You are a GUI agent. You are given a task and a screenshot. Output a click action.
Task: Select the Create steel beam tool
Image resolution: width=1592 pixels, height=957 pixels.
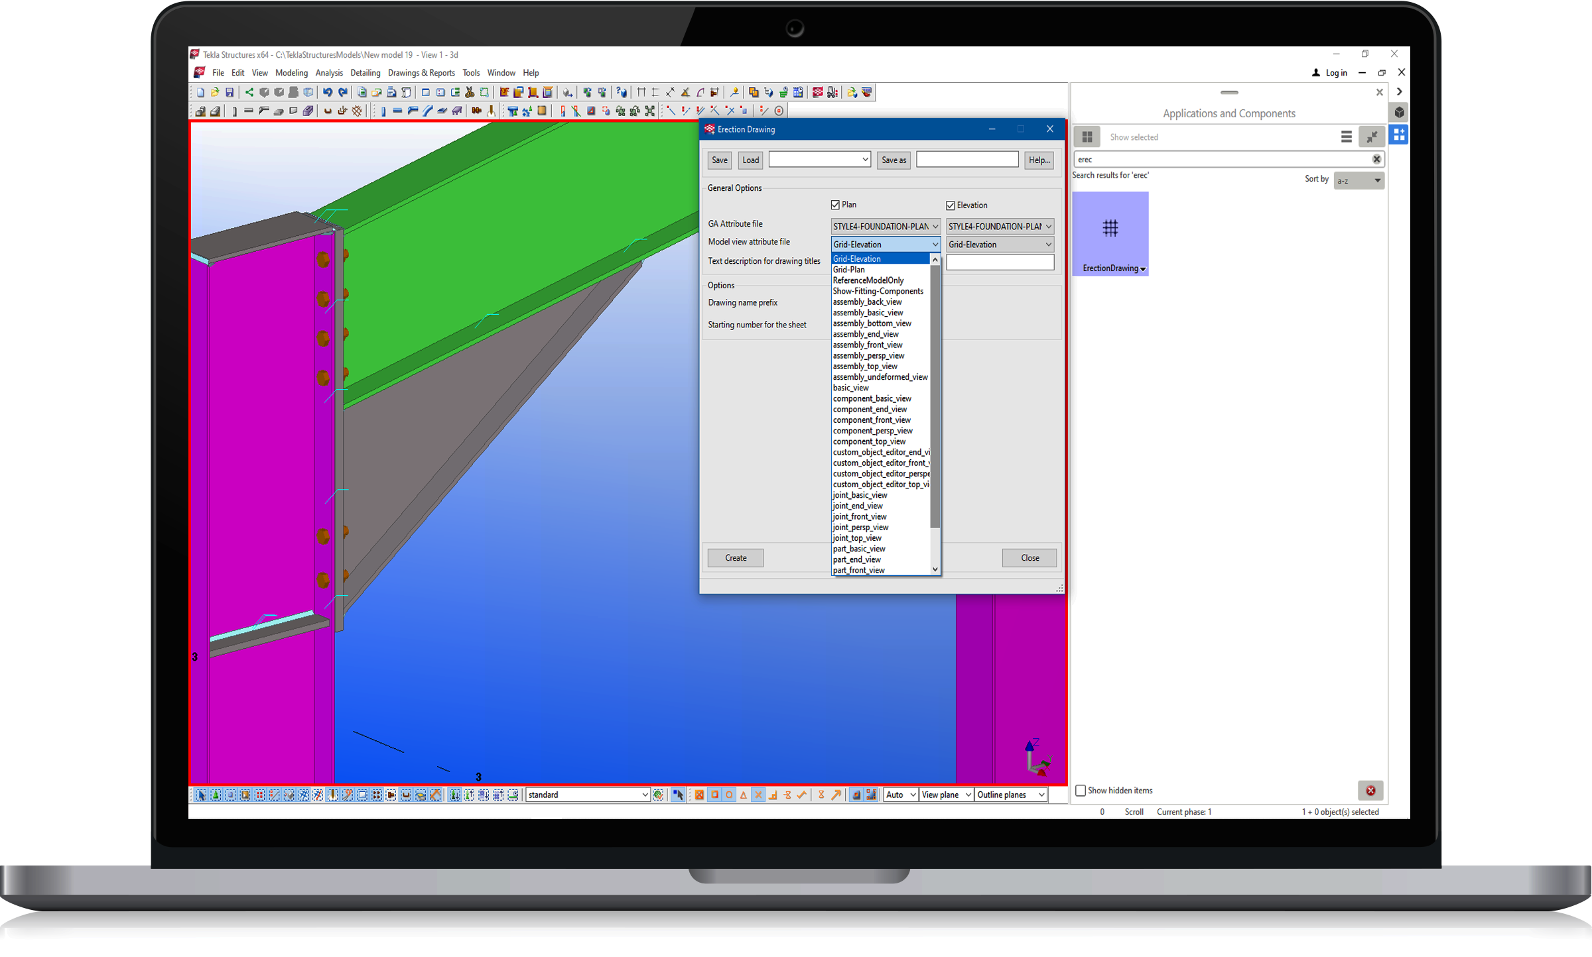tap(397, 111)
